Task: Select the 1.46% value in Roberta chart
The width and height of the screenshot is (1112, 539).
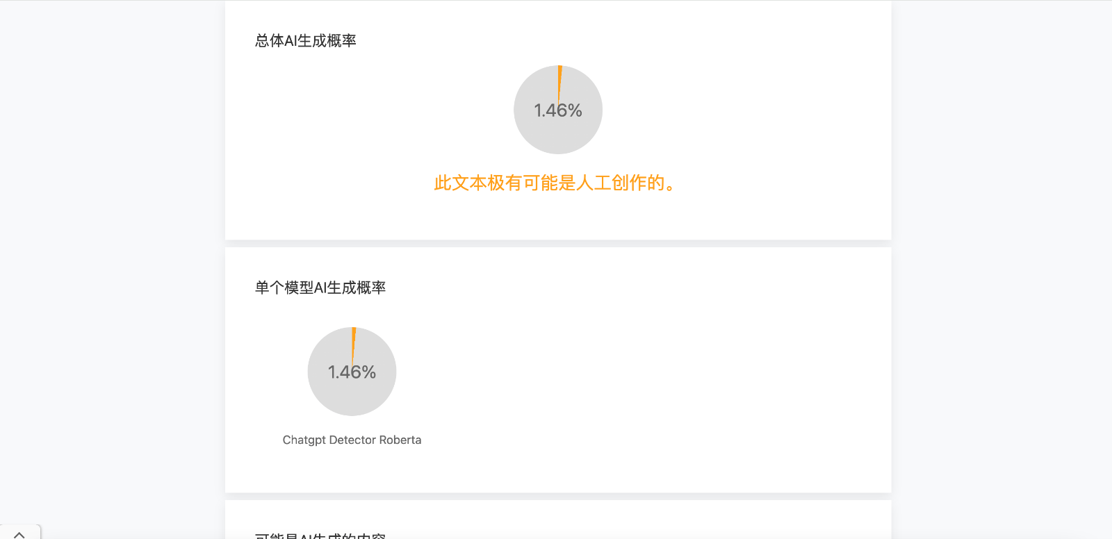Action: coord(352,372)
